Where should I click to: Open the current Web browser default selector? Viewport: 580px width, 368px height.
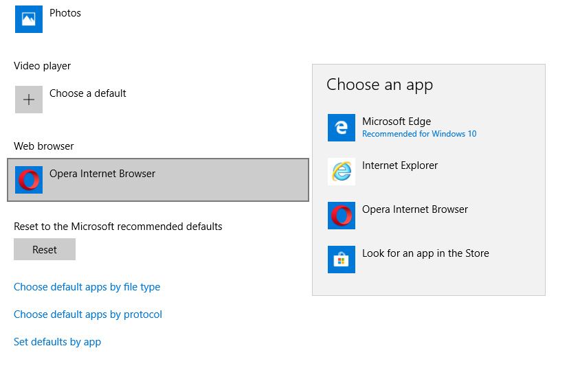(x=158, y=180)
